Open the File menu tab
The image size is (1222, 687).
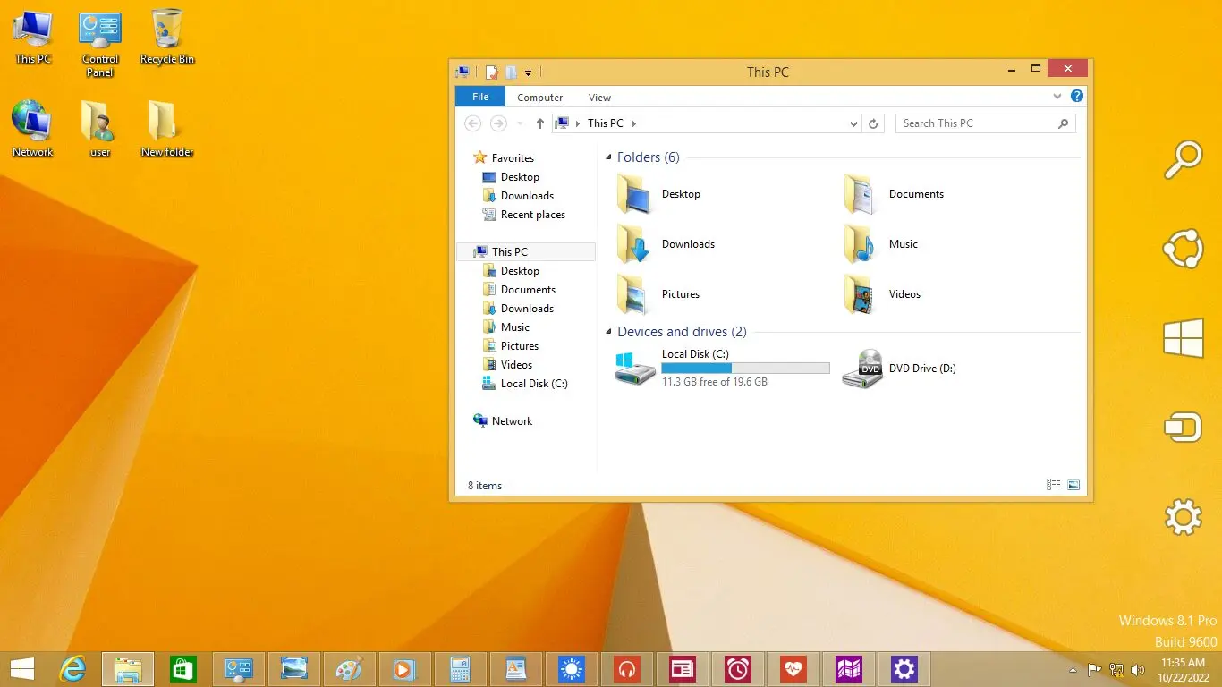pyautogui.click(x=480, y=97)
